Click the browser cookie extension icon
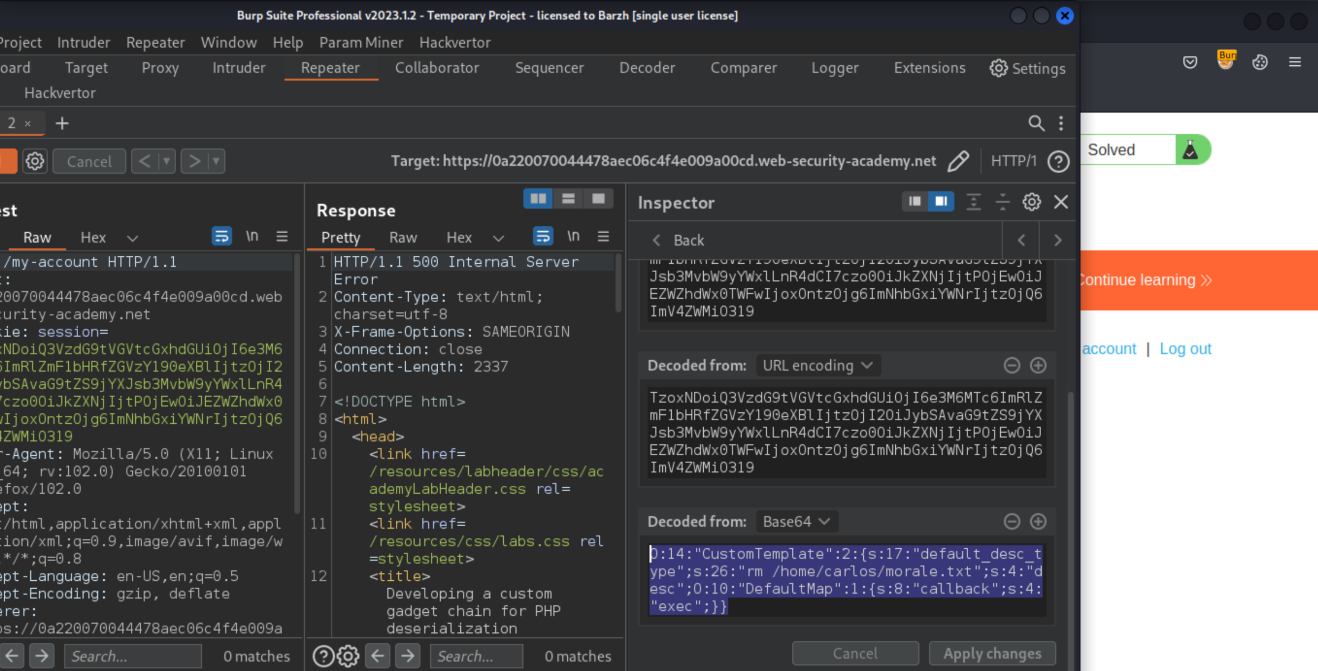 coord(1260,63)
